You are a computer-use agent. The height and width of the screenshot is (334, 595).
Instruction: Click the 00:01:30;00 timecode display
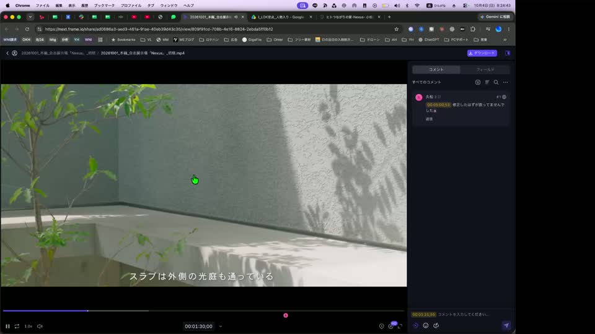click(x=198, y=327)
